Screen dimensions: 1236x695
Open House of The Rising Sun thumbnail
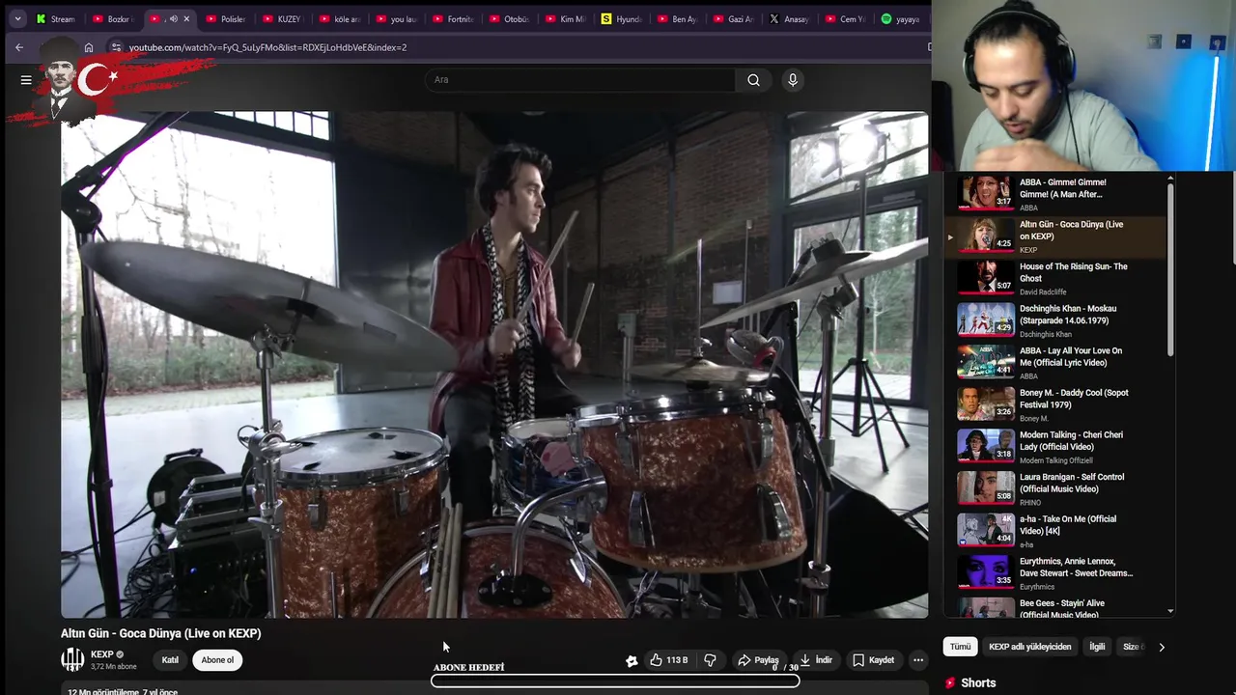[986, 277]
